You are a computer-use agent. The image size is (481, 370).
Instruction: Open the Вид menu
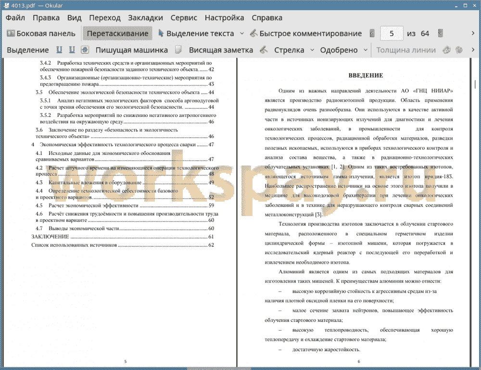tap(74, 18)
